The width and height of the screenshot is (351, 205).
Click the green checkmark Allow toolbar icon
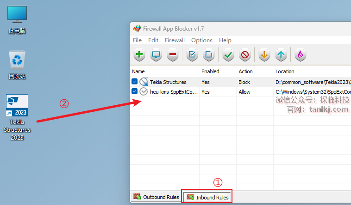coord(228,55)
